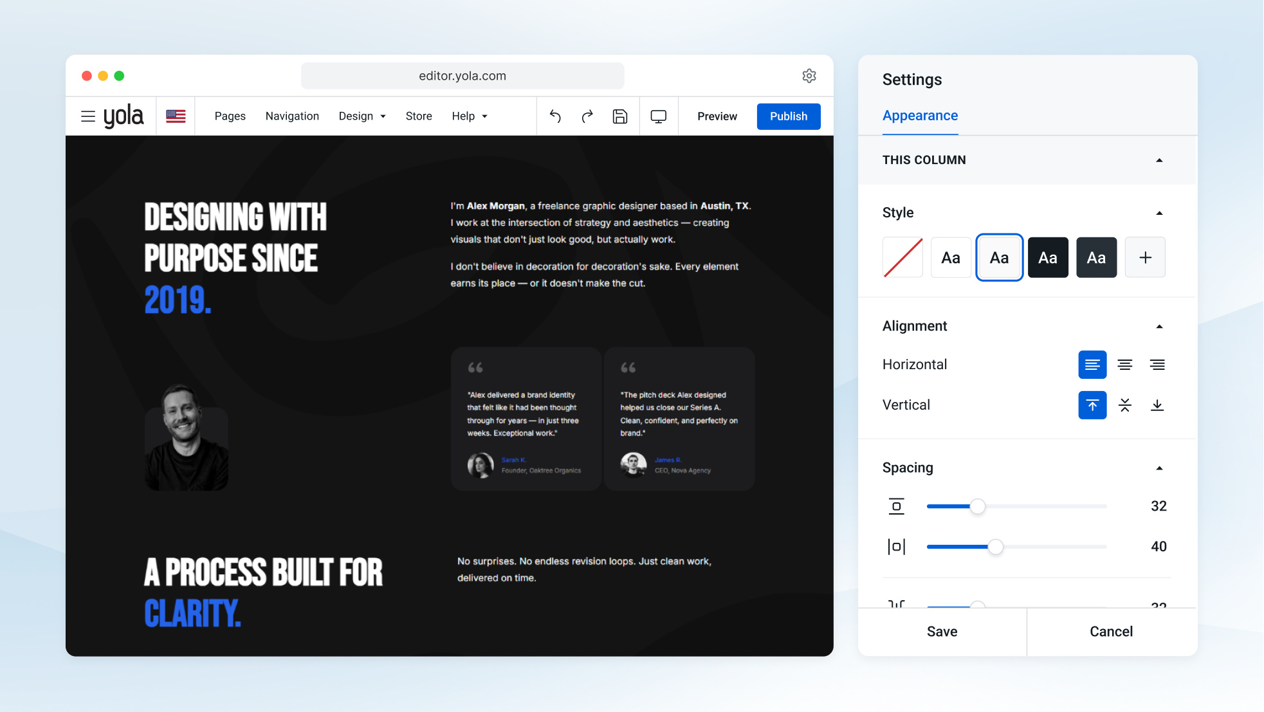Viewport: 1264px width, 712px height.
Task: Open the Pages menu item
Action: (230, 116)
